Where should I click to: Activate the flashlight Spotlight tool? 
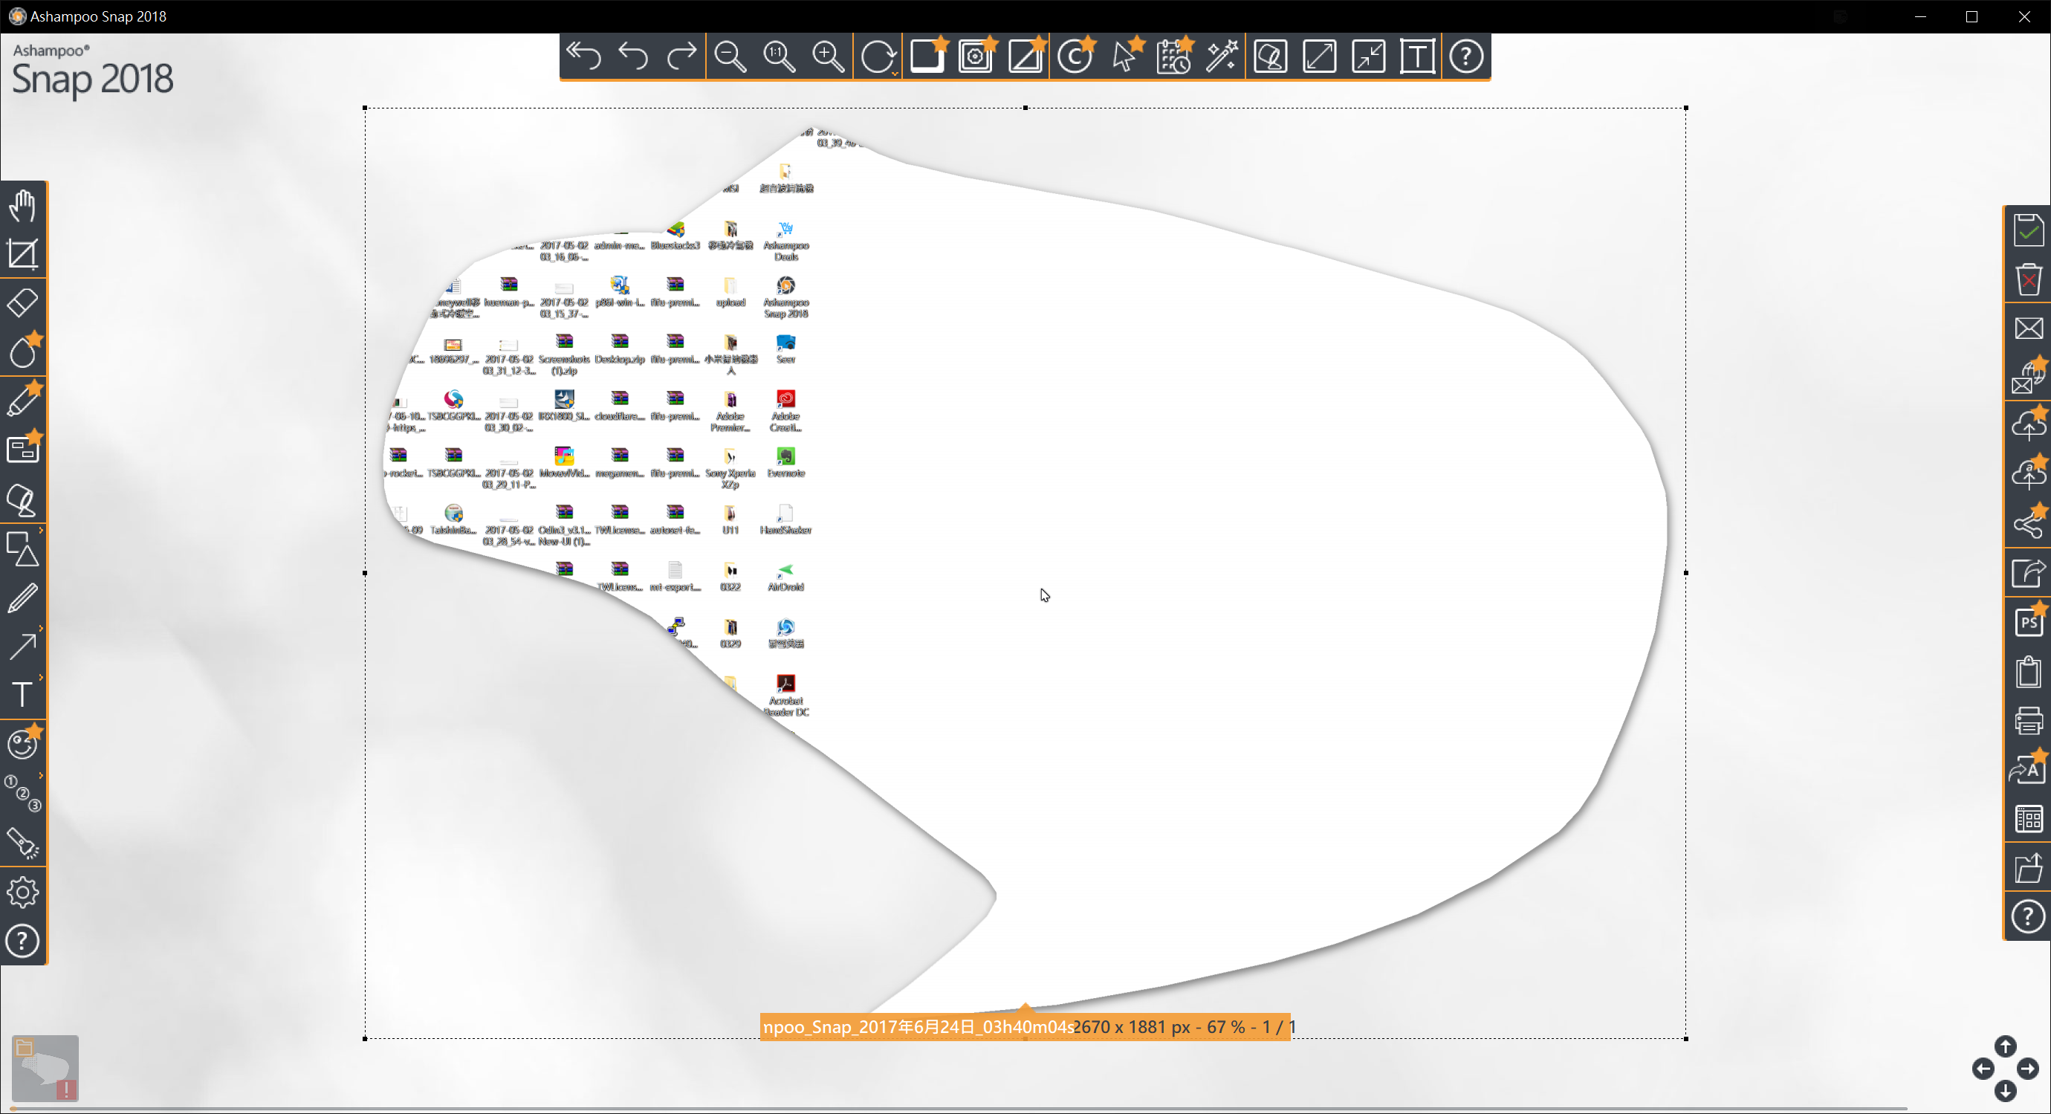point(22,843)
